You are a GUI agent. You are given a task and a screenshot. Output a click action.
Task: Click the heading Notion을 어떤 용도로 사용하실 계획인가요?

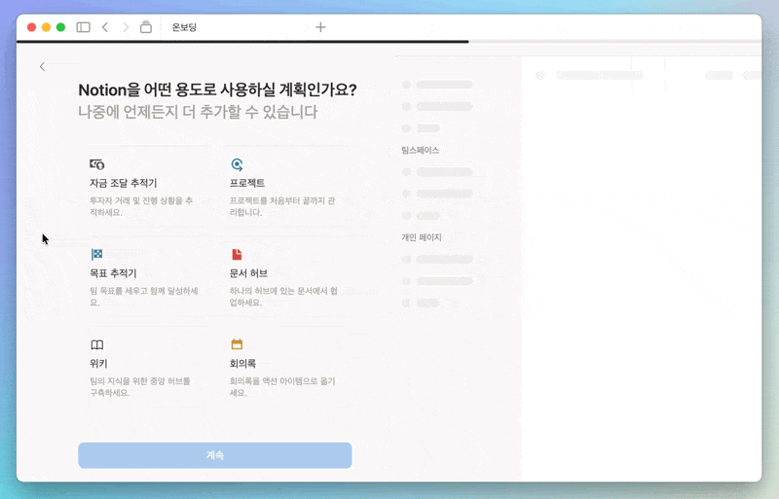[x=217, y=89]
